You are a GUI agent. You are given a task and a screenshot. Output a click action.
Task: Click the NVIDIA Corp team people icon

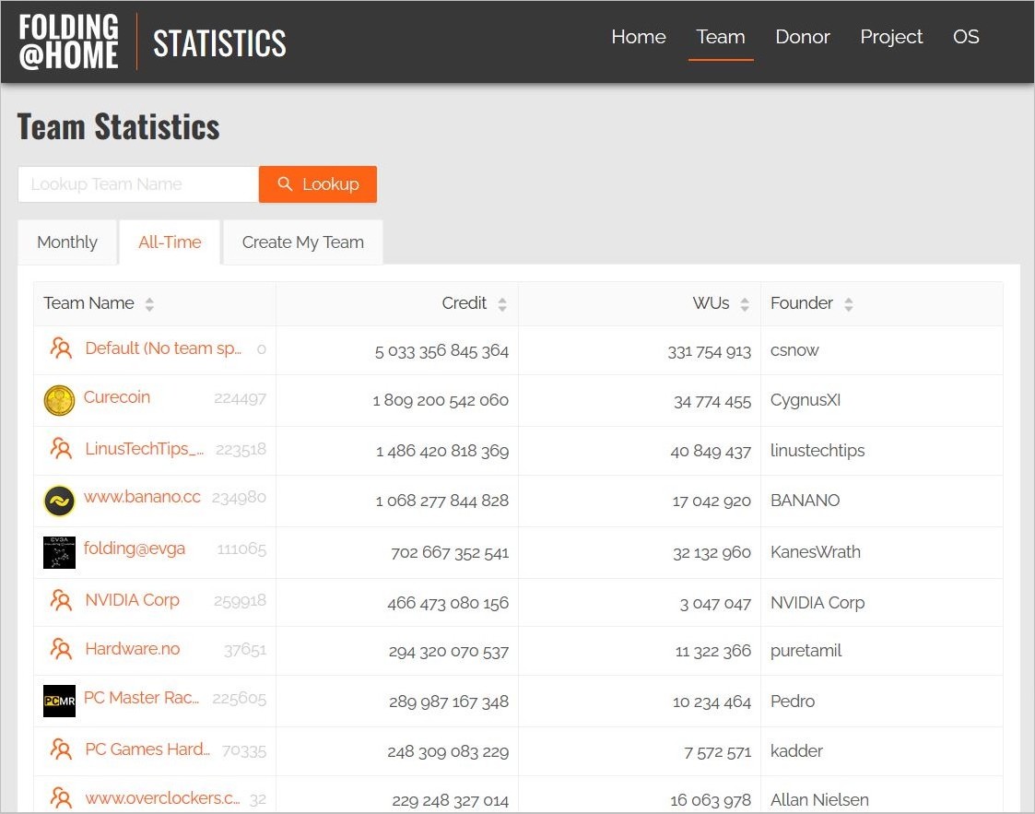61,601
